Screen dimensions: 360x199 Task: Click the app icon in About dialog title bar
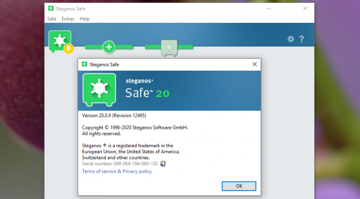(x=84, y=64)
